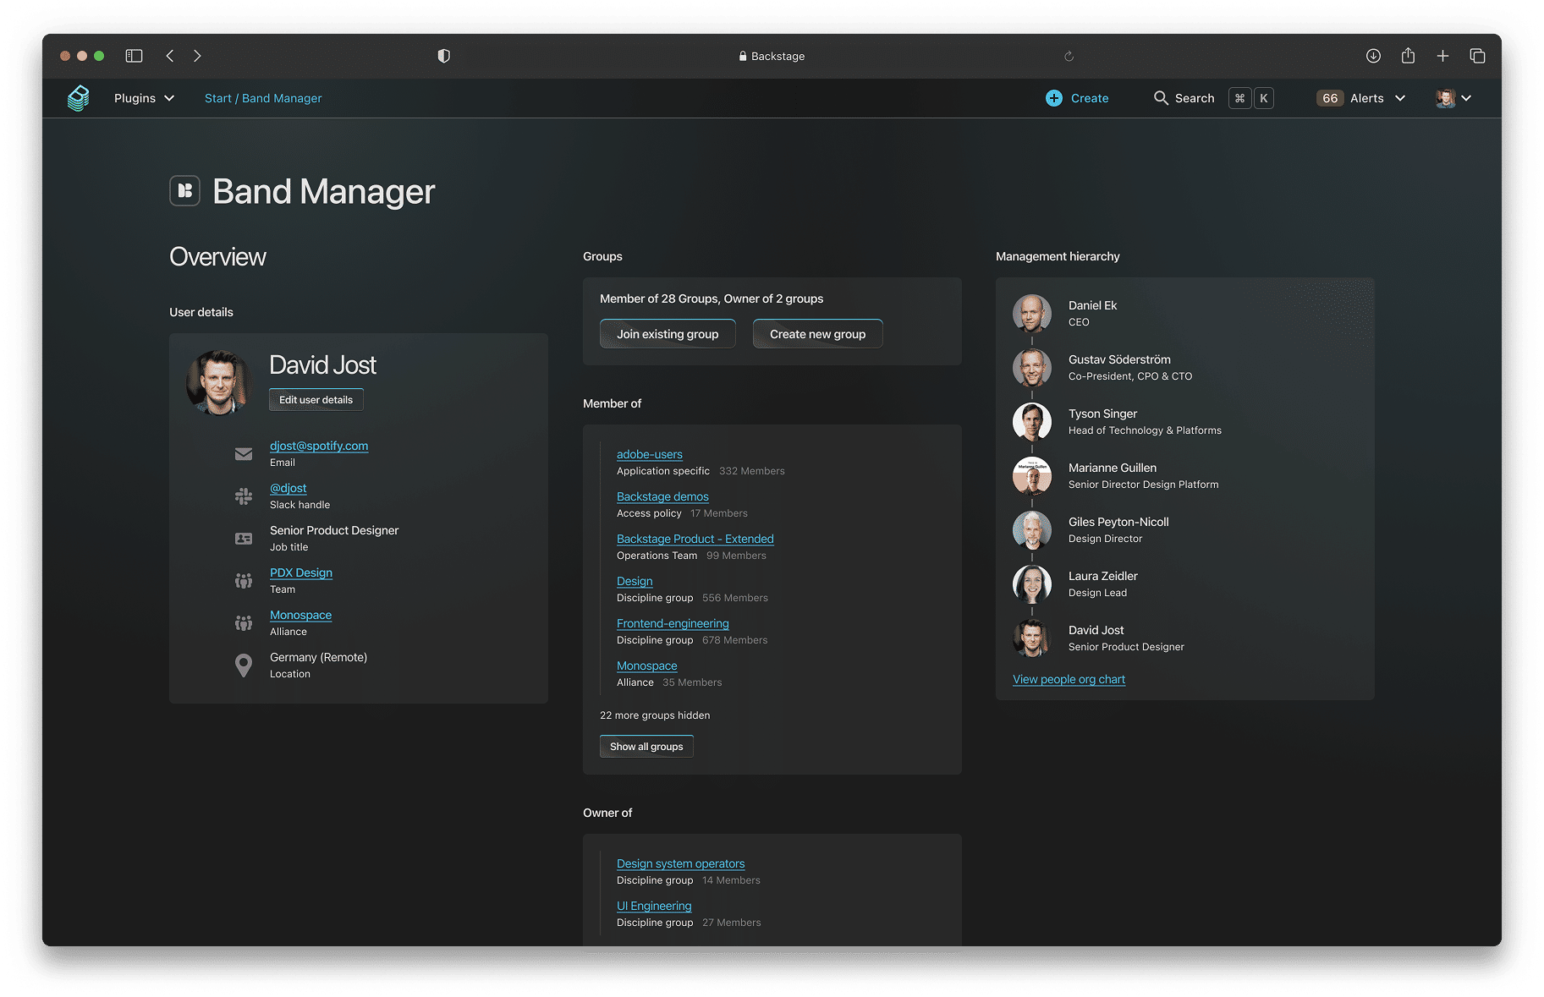The height and width of the screenshot is (997, 1544).
Task: Click the Band Manager plugin icon
Action: coord(184,191)
